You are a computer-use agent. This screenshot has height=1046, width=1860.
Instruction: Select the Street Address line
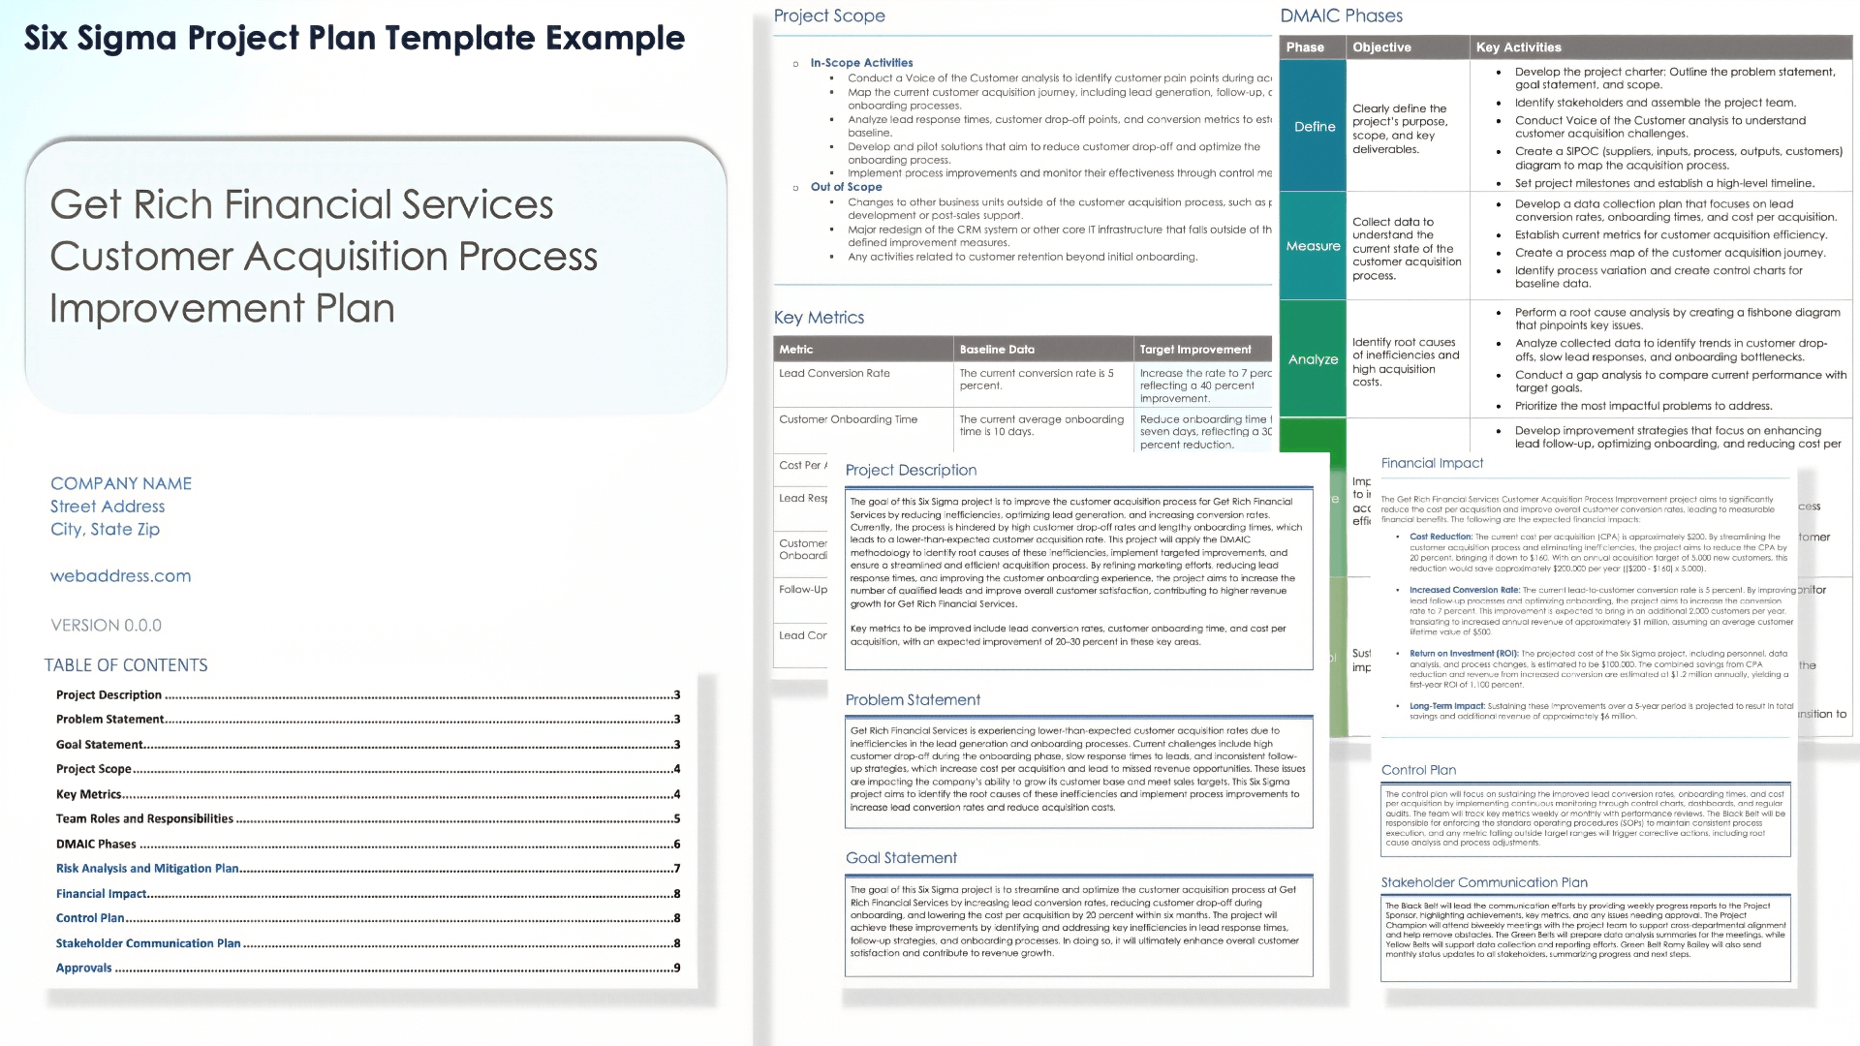point(108,507)
